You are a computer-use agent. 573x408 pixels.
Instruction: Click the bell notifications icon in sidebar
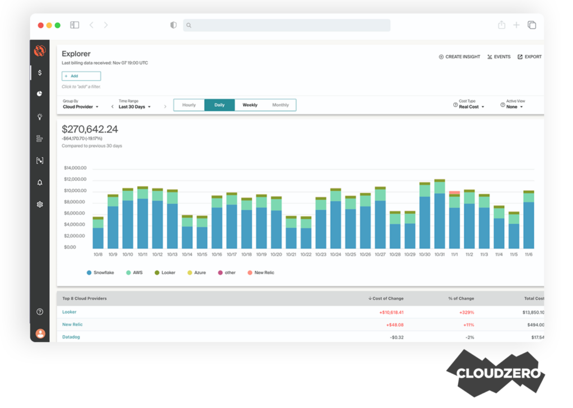(40, 182)
